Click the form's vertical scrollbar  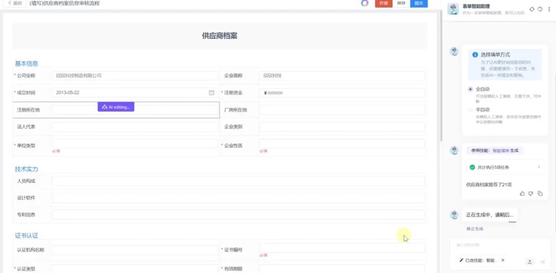(x=441, y=76)
